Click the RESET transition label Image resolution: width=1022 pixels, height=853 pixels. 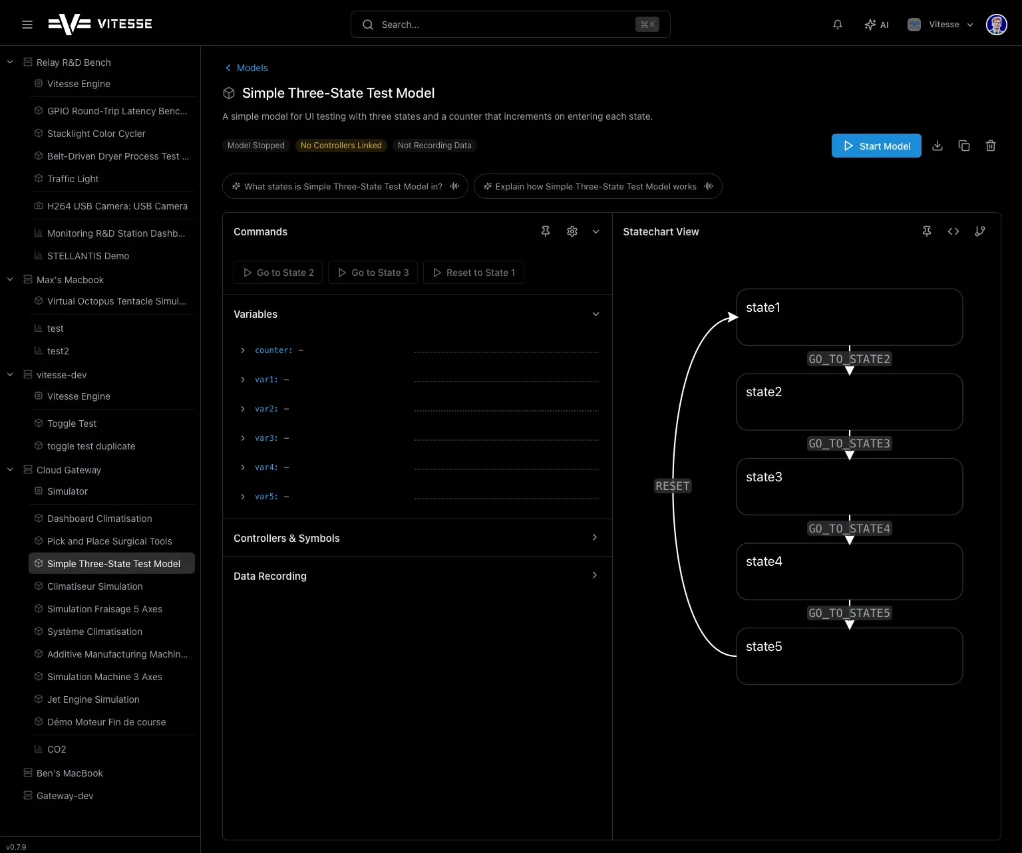(673, 486)
